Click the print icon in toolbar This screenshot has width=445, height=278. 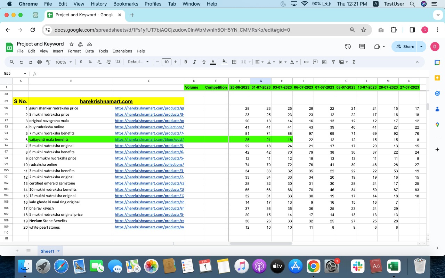pyautogui.click(x=39, y=62)
